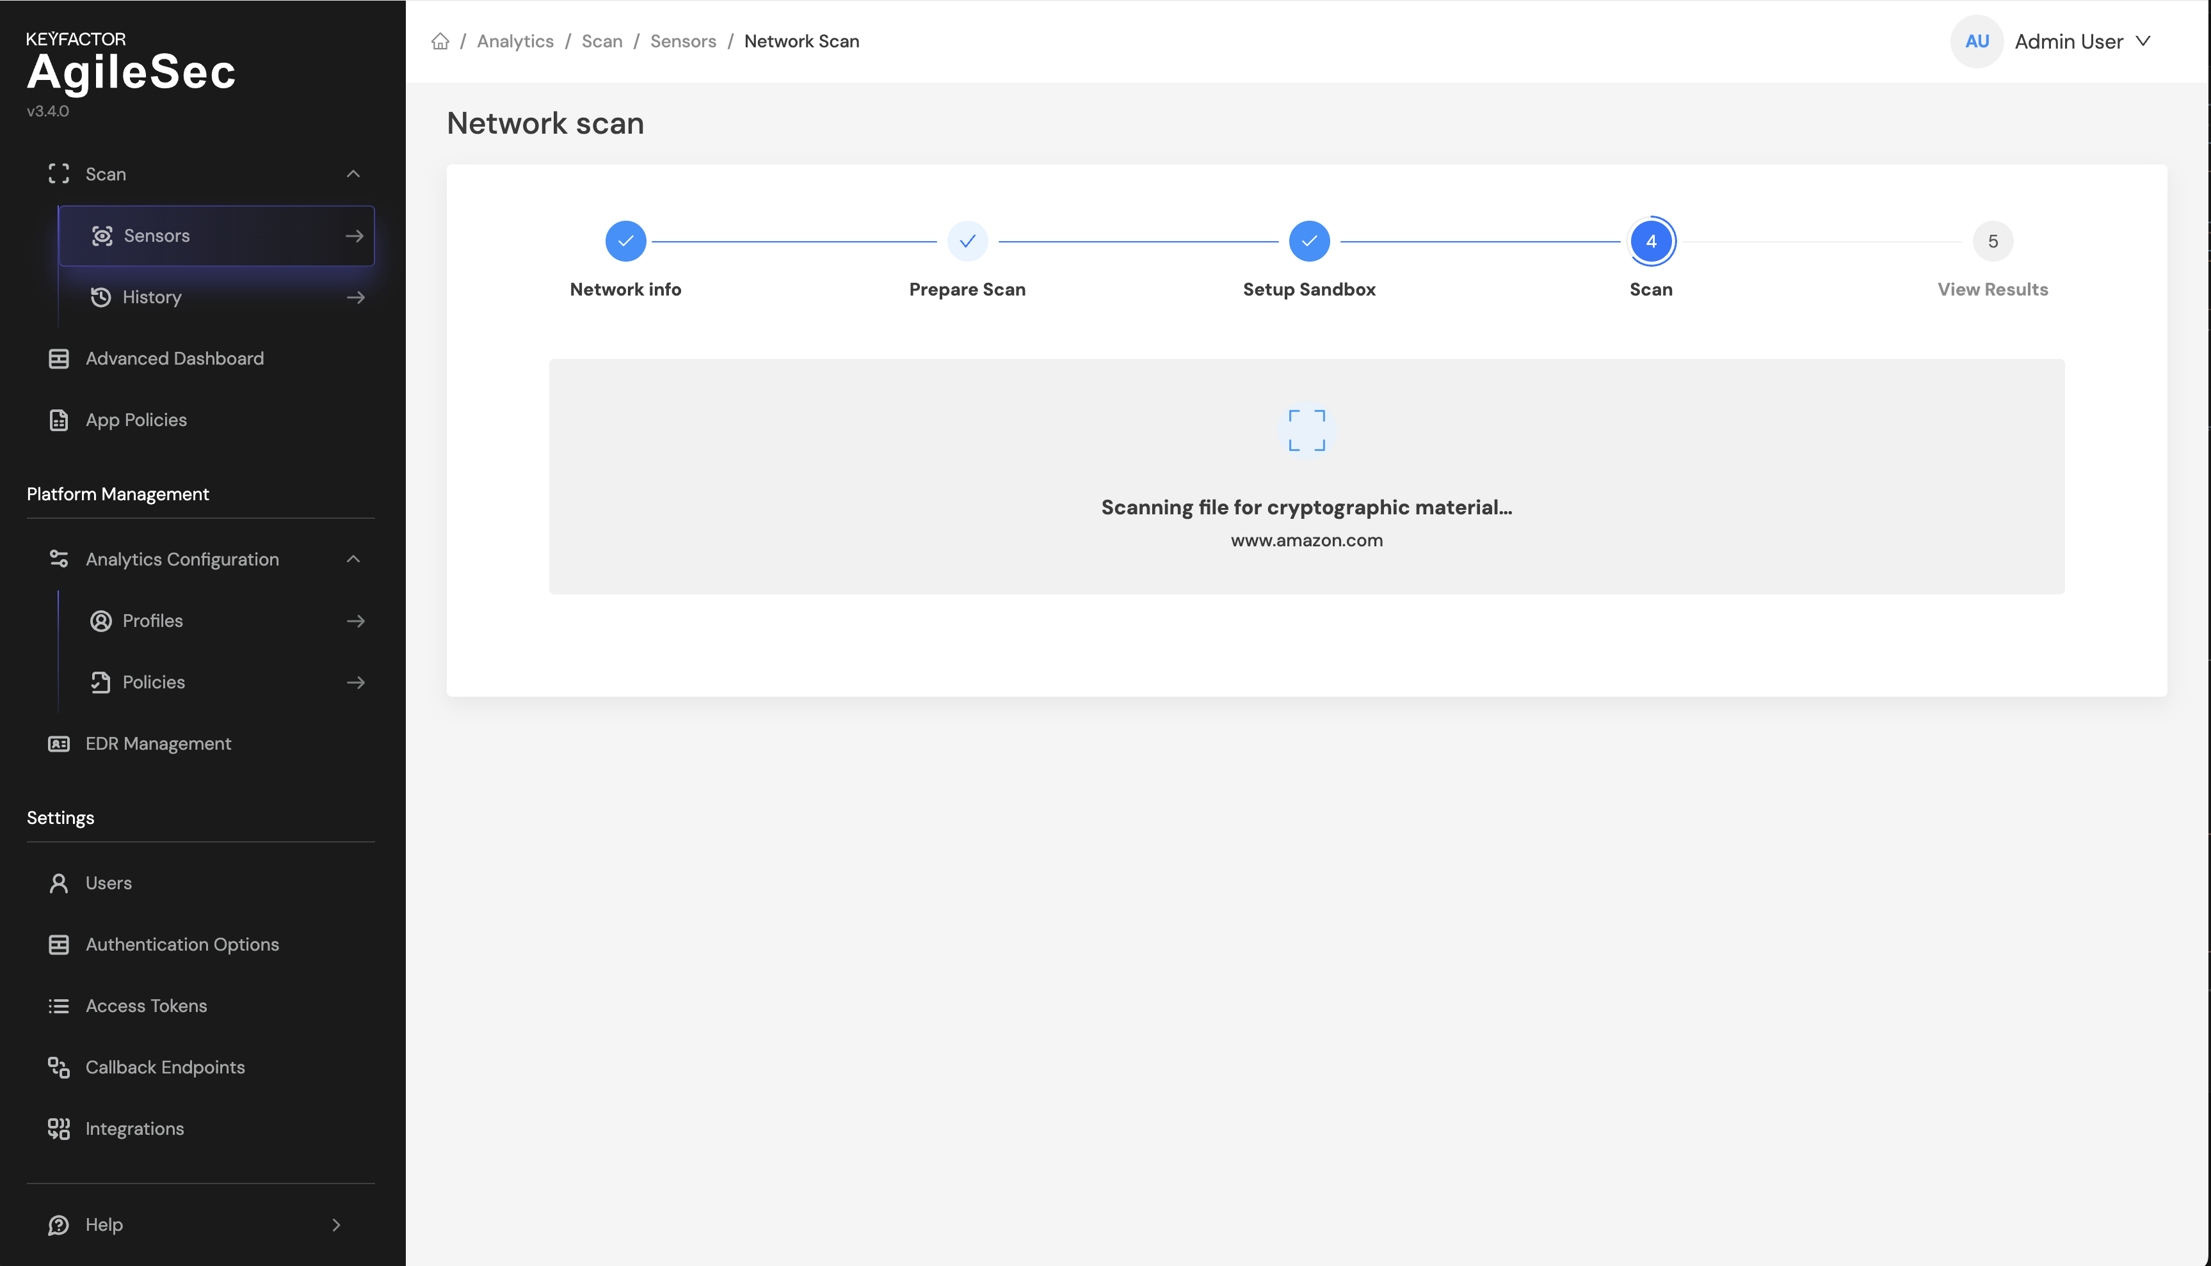
Task: Click the Sensors breadcrumb link
Action: 683,41
